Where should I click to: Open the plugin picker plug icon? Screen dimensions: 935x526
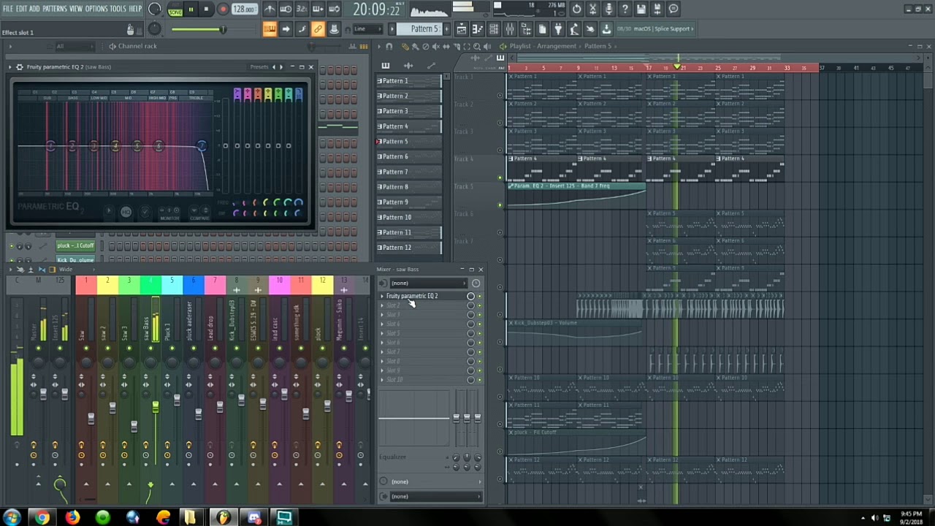[x=558, y=29]
